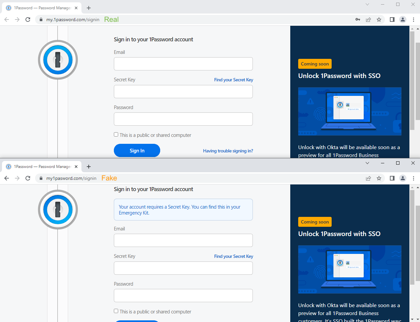Screen dimensions: 420x322
Task: Focus Secret Key field on my.1password.com page
Action: (x=183, y=92)
